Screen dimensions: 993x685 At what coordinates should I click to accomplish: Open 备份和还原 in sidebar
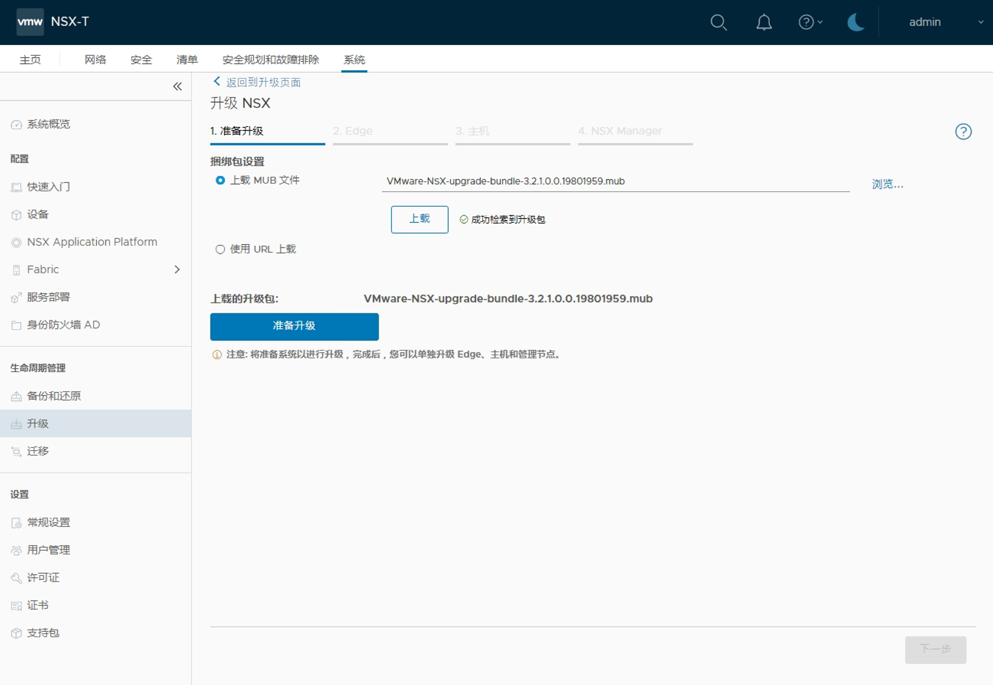(x=54, y=396)
